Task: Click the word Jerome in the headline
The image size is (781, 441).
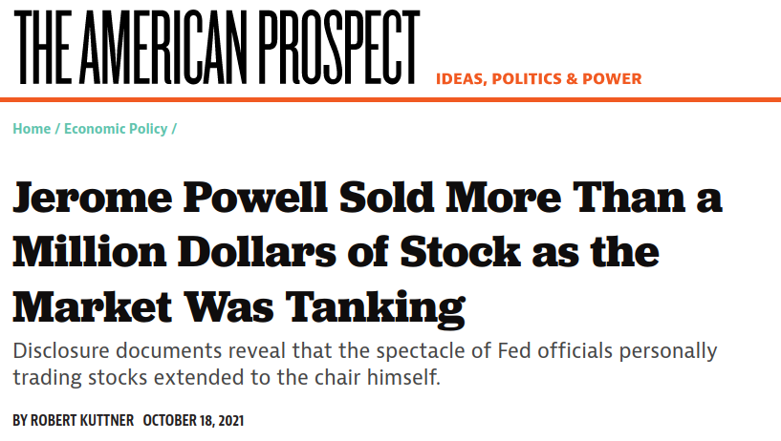Action: (x=92, y=198)
